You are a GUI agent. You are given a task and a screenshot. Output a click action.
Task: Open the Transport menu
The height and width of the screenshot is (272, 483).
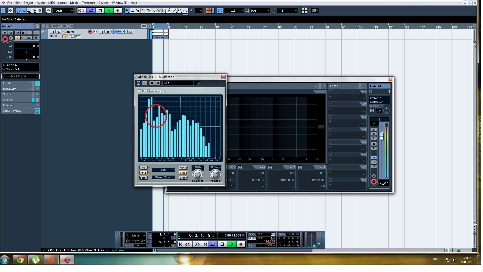(88, 3)
